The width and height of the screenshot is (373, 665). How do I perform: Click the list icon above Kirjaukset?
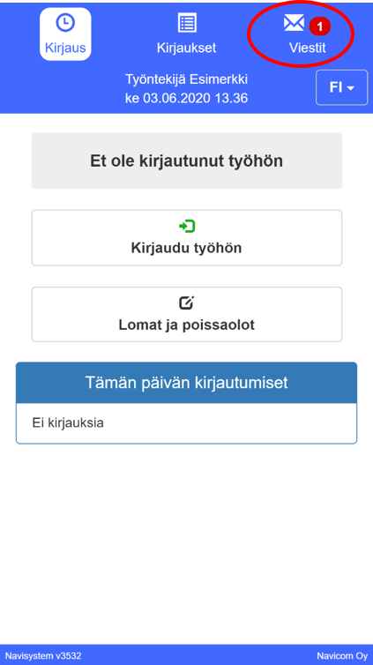pos(187,23)
